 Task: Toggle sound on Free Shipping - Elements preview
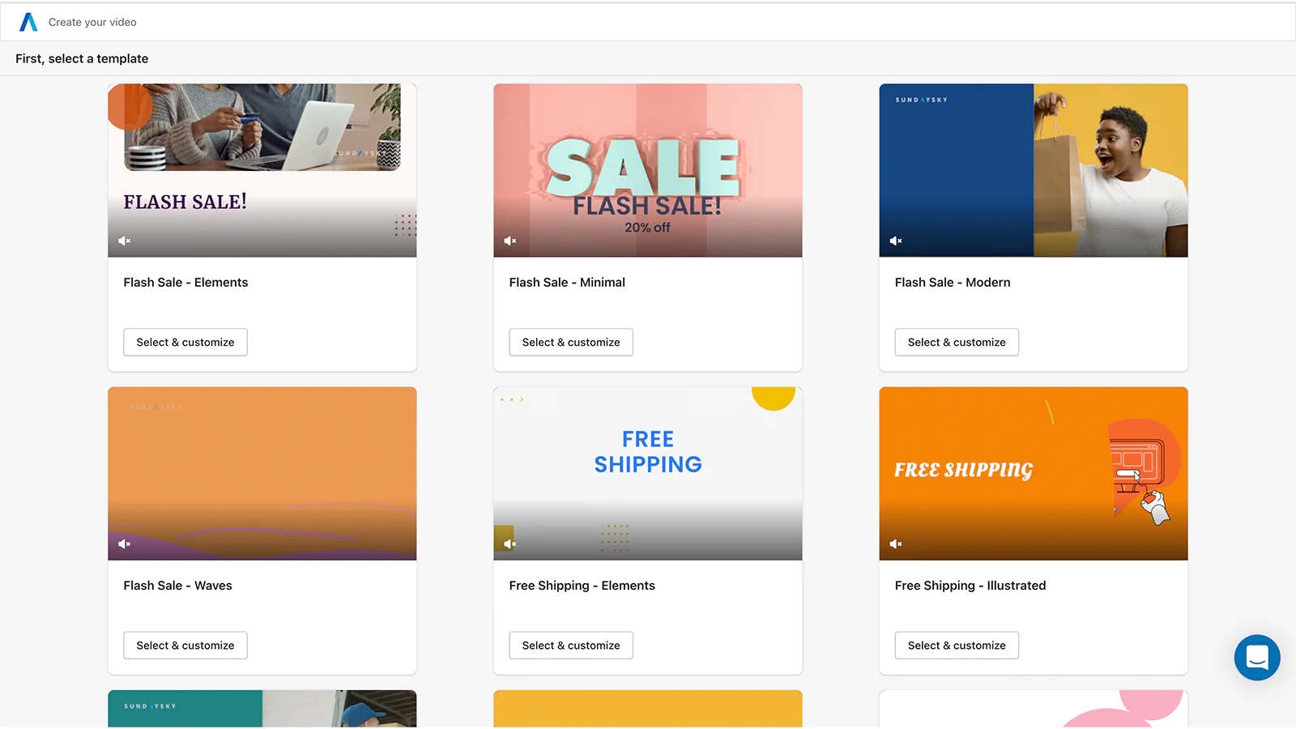(509, 544)
